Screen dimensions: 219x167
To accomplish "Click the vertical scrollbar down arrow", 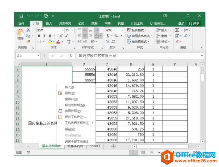I will point(203,141).
